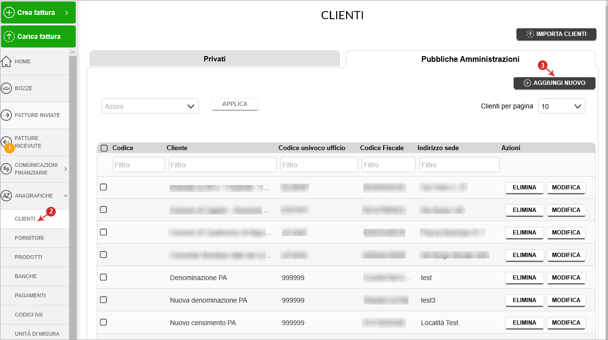Click the Anagrafiche AZ icon
The height and width of the screenshot is (340, 608).
point(6,196)
